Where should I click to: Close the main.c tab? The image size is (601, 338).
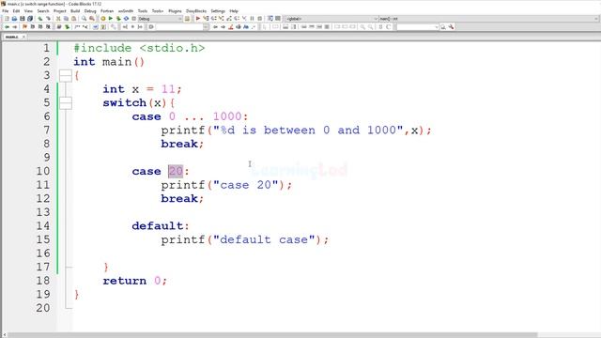[x=23, y=38]
